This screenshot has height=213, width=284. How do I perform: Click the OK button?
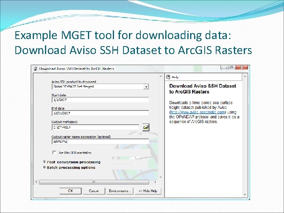click(x=71, y=191)
